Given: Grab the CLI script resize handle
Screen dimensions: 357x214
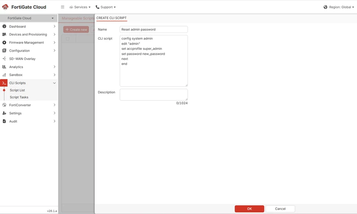Looking at the screenshot, I should click(x=186, y=85).
